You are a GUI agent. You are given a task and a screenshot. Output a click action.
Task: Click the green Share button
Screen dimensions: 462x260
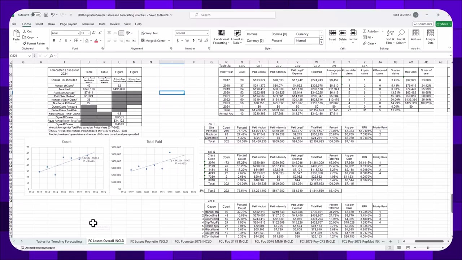(x=443, y=24)
